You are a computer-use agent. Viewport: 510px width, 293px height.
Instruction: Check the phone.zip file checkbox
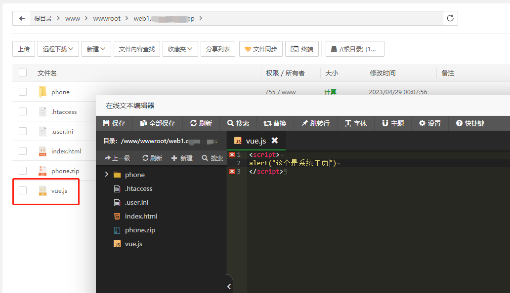(x=23, y=171)
